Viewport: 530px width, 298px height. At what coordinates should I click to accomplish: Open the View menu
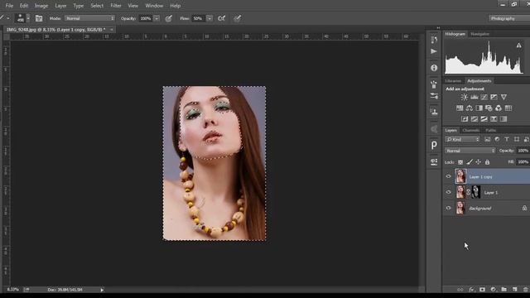point(132,6)
